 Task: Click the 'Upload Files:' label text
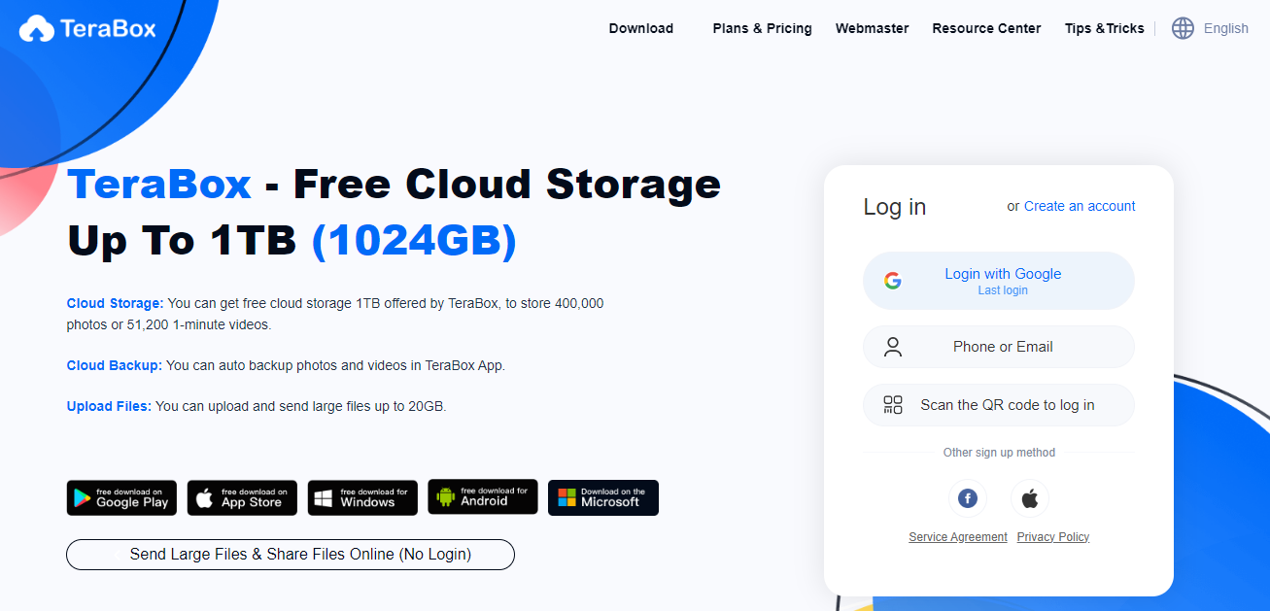click(x=109, y=406)
